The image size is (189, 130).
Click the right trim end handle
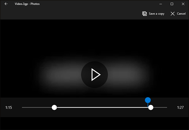click(151, 107)
